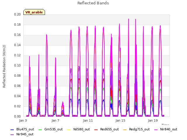Toggle the Grn535_out legend entry
Screen dimensions: 187x140
(x=51, y=129)
